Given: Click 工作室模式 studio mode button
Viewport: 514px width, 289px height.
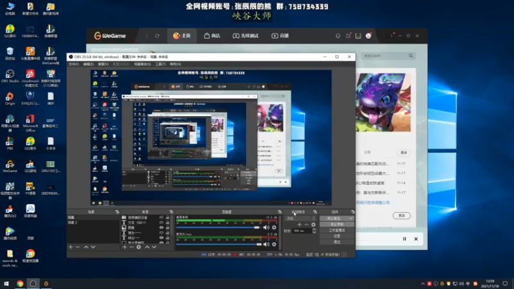Looking at the screenshot, I should (337, 230).
